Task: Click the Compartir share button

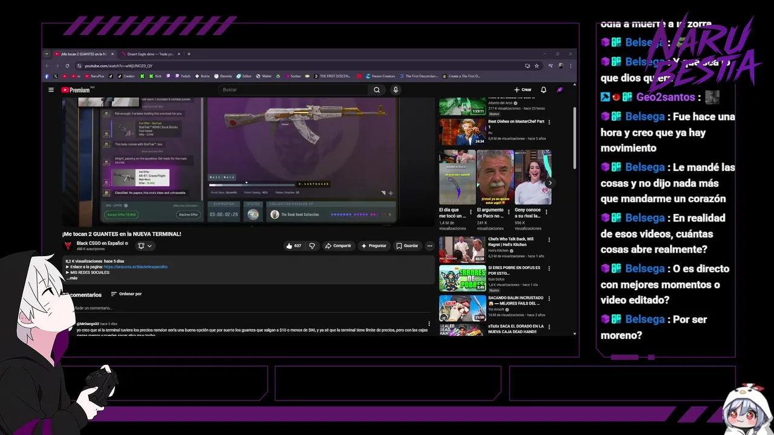Action: 338,246
